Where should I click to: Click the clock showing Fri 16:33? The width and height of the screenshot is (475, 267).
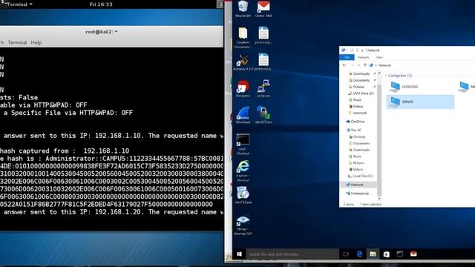101,4
